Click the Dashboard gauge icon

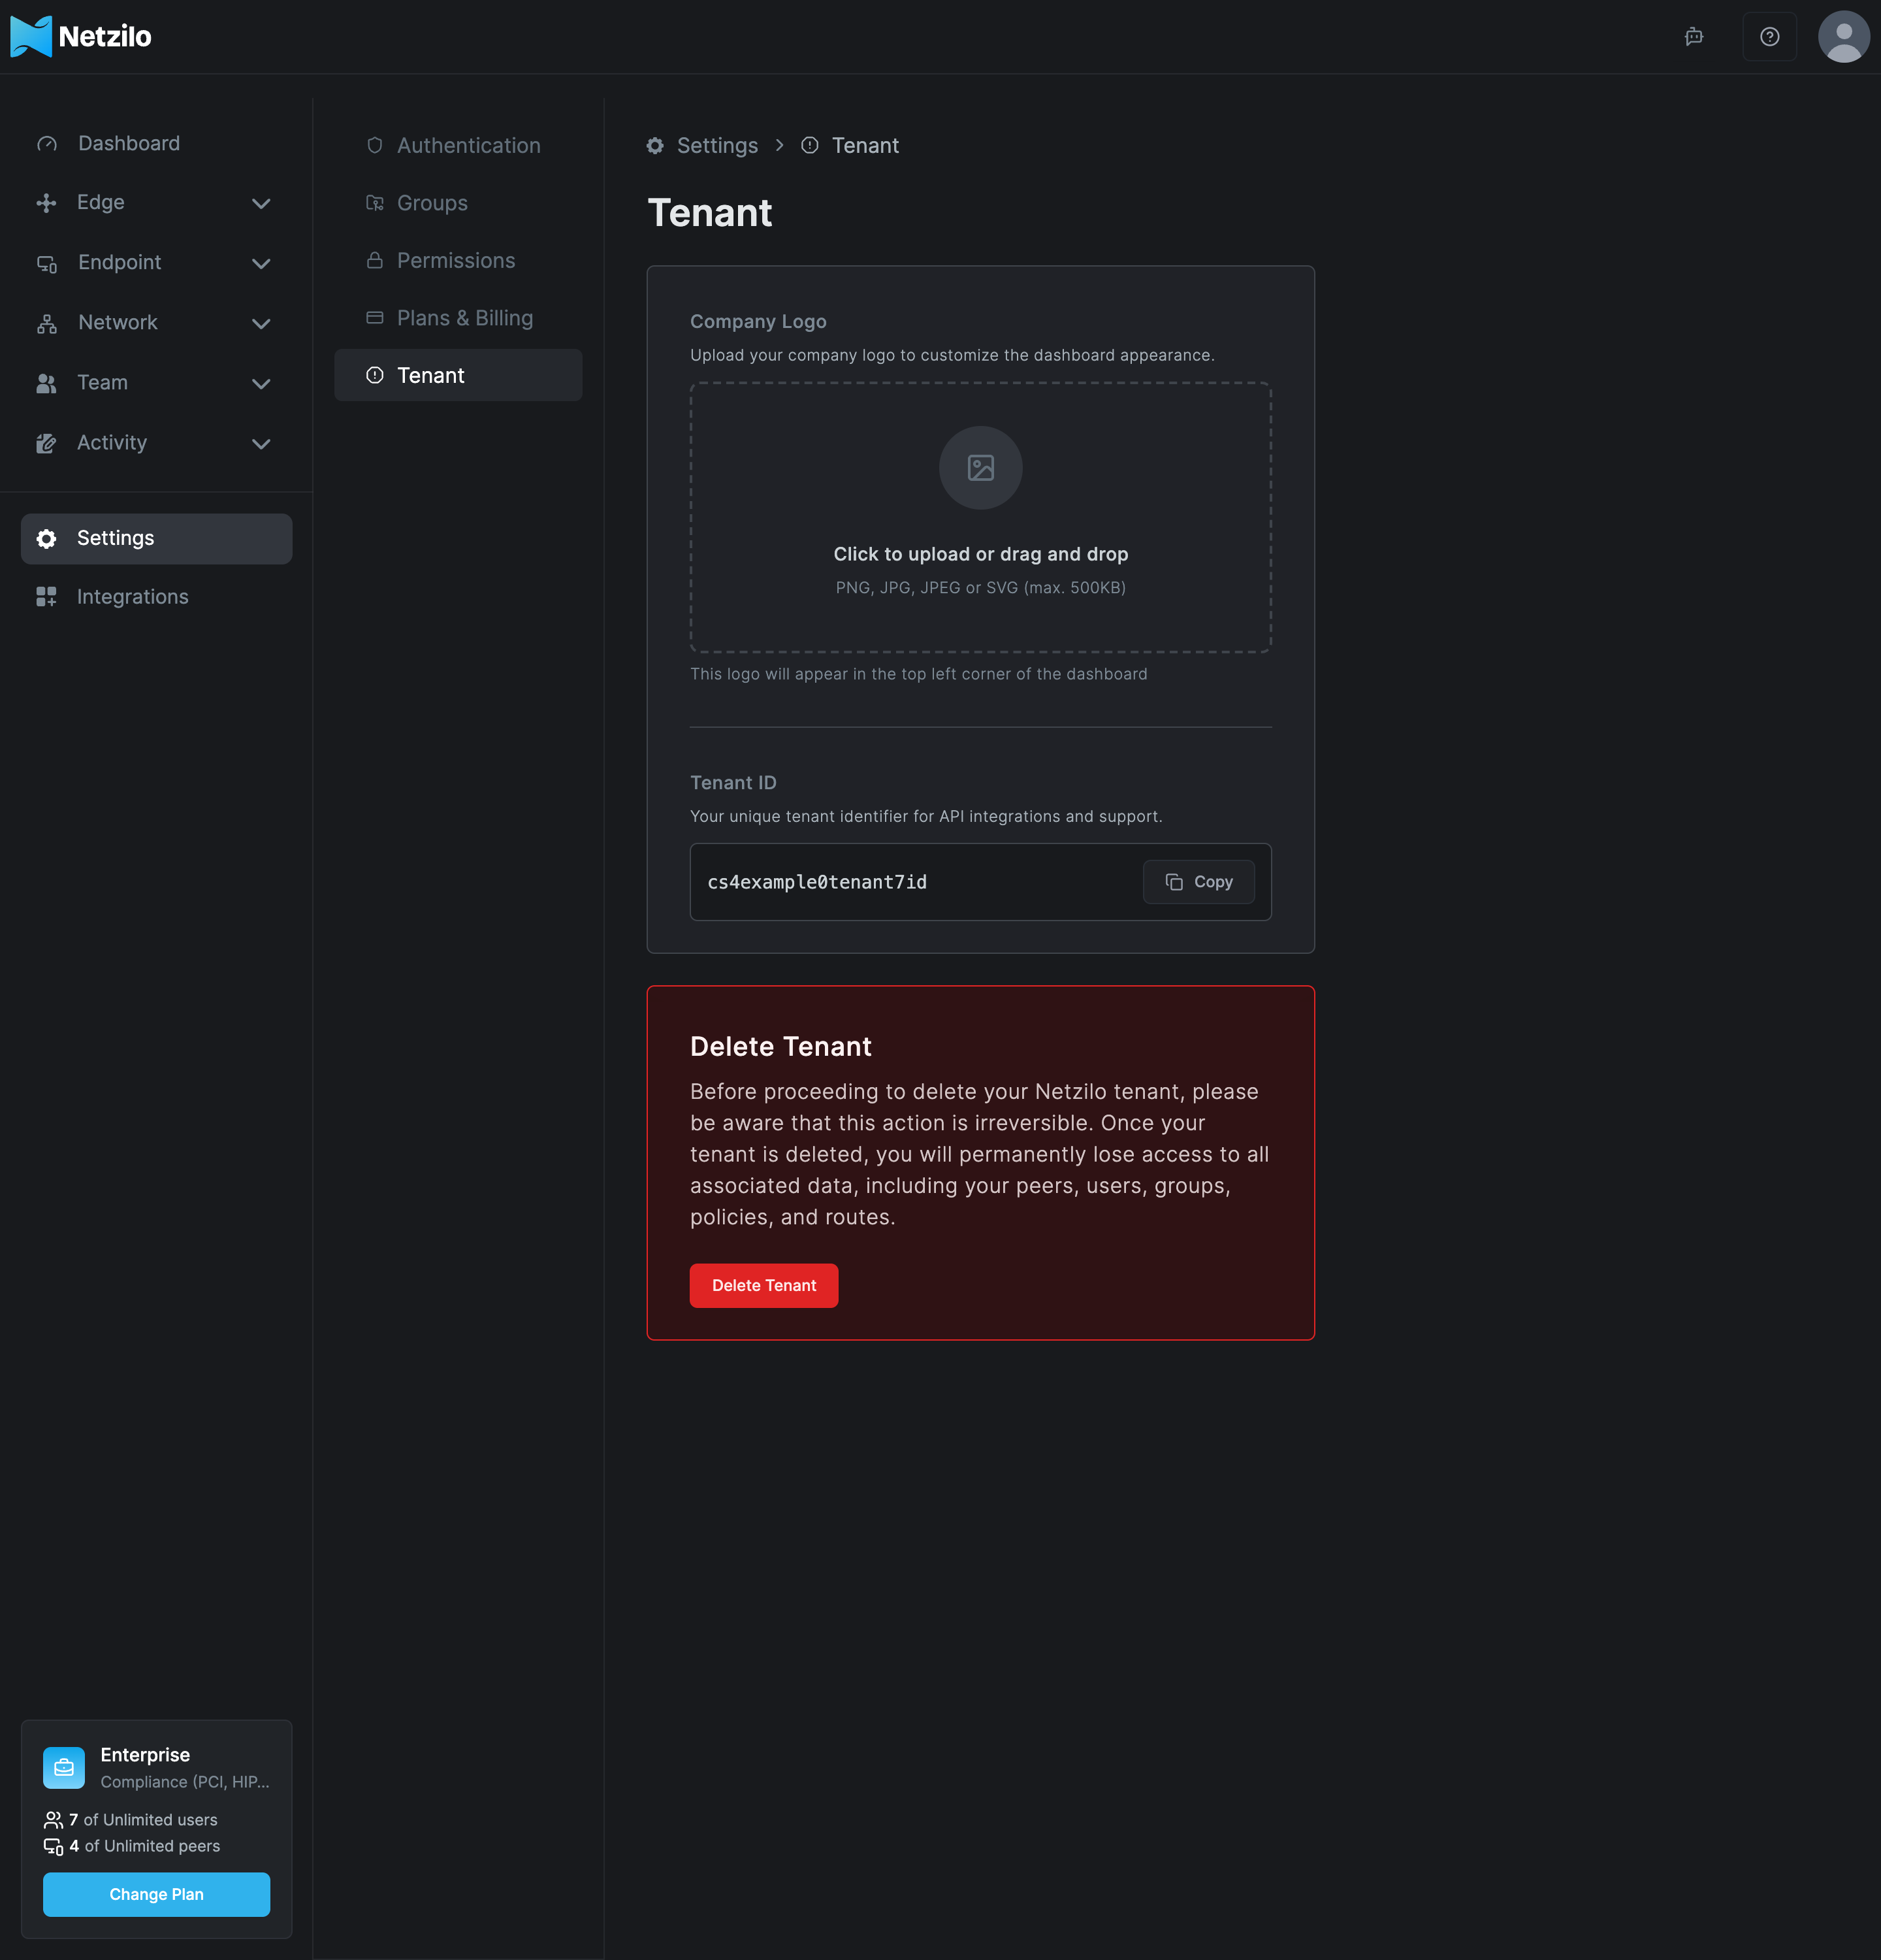(x=47, y=144)
